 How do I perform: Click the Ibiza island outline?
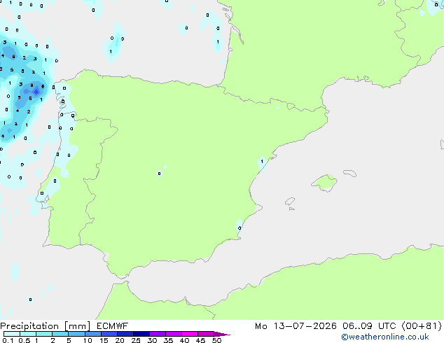coord(290,202)
